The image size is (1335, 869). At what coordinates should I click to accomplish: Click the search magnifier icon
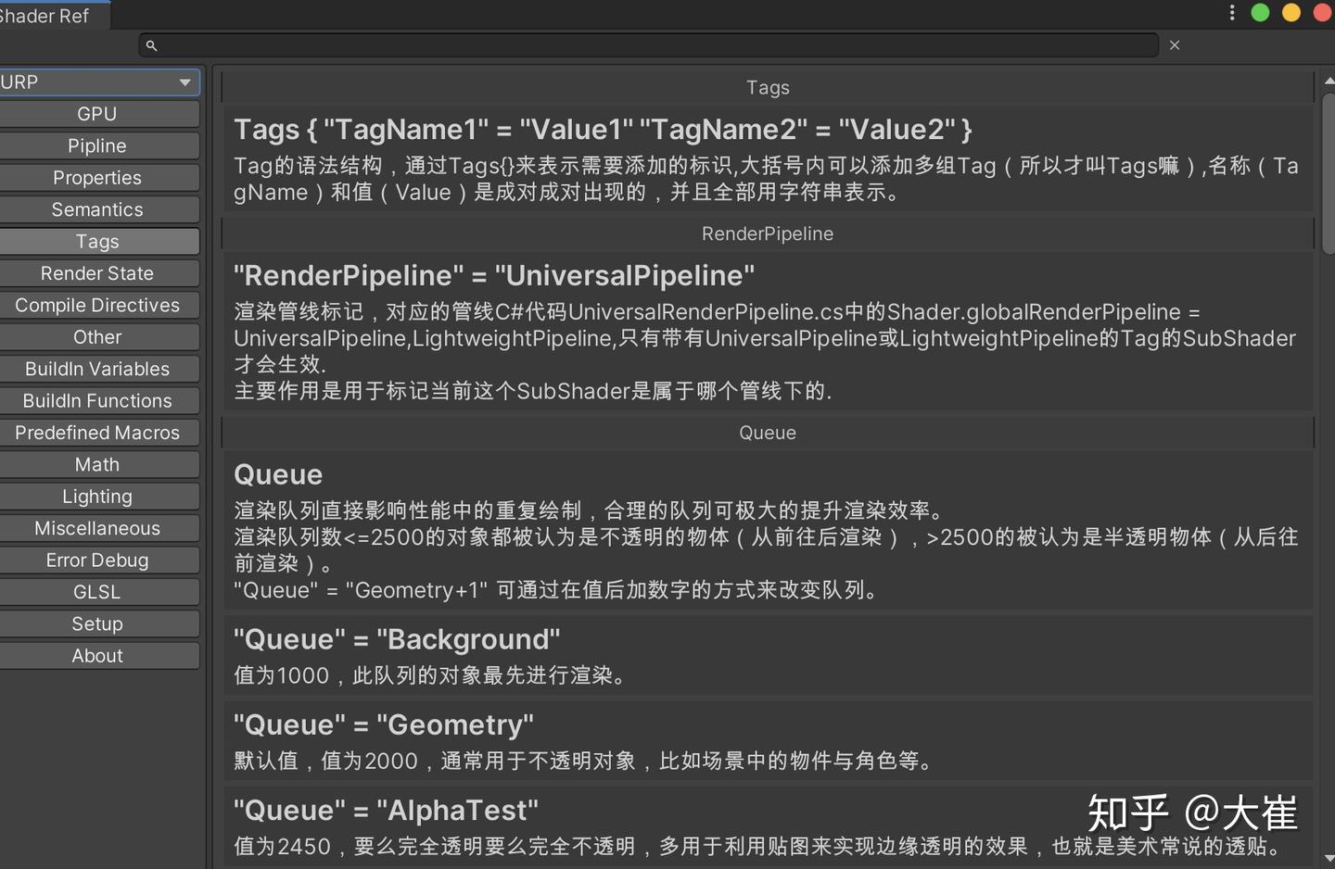151,44
